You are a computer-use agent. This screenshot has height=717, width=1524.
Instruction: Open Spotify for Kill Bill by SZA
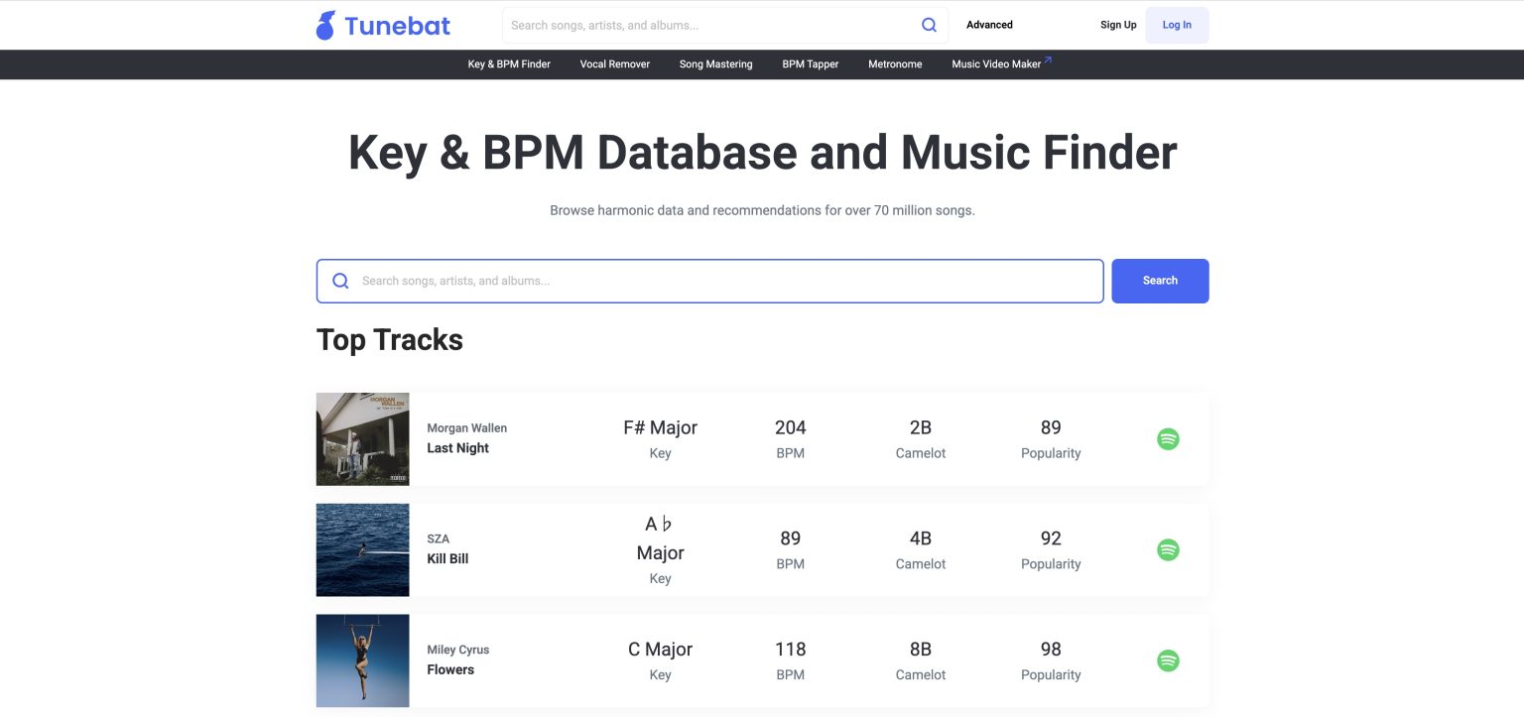1168,549
